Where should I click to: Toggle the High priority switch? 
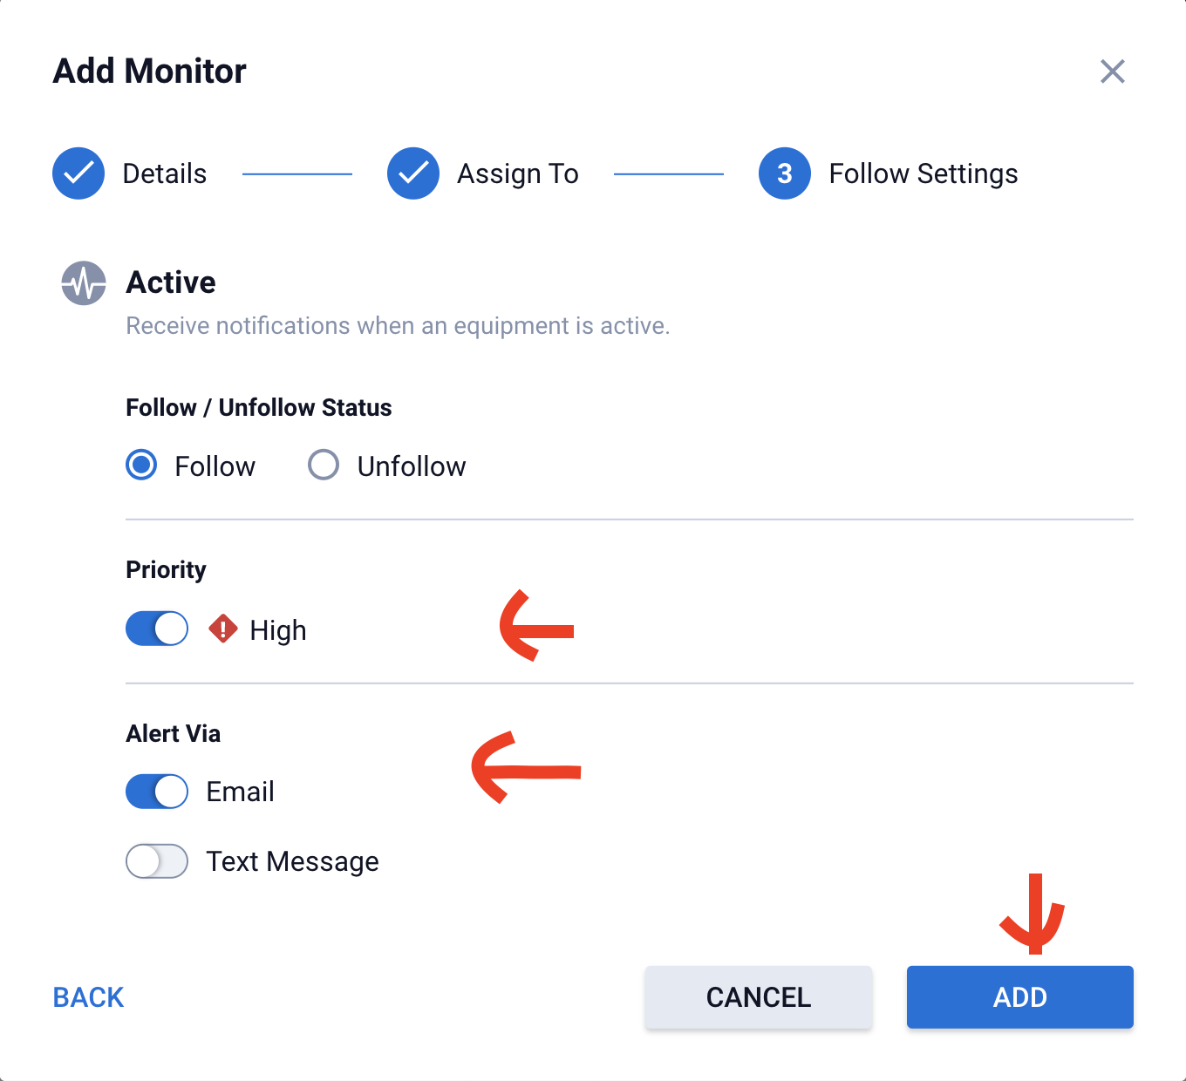[157, 629]
